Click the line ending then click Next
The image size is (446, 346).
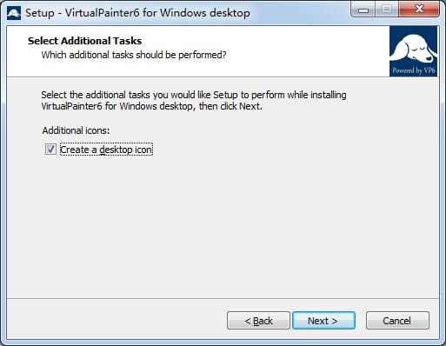151,106
